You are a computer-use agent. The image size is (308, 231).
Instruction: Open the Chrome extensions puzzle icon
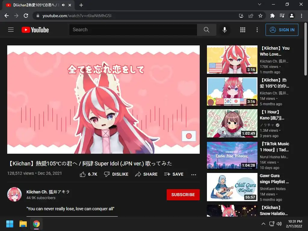[x=272, y=16]
